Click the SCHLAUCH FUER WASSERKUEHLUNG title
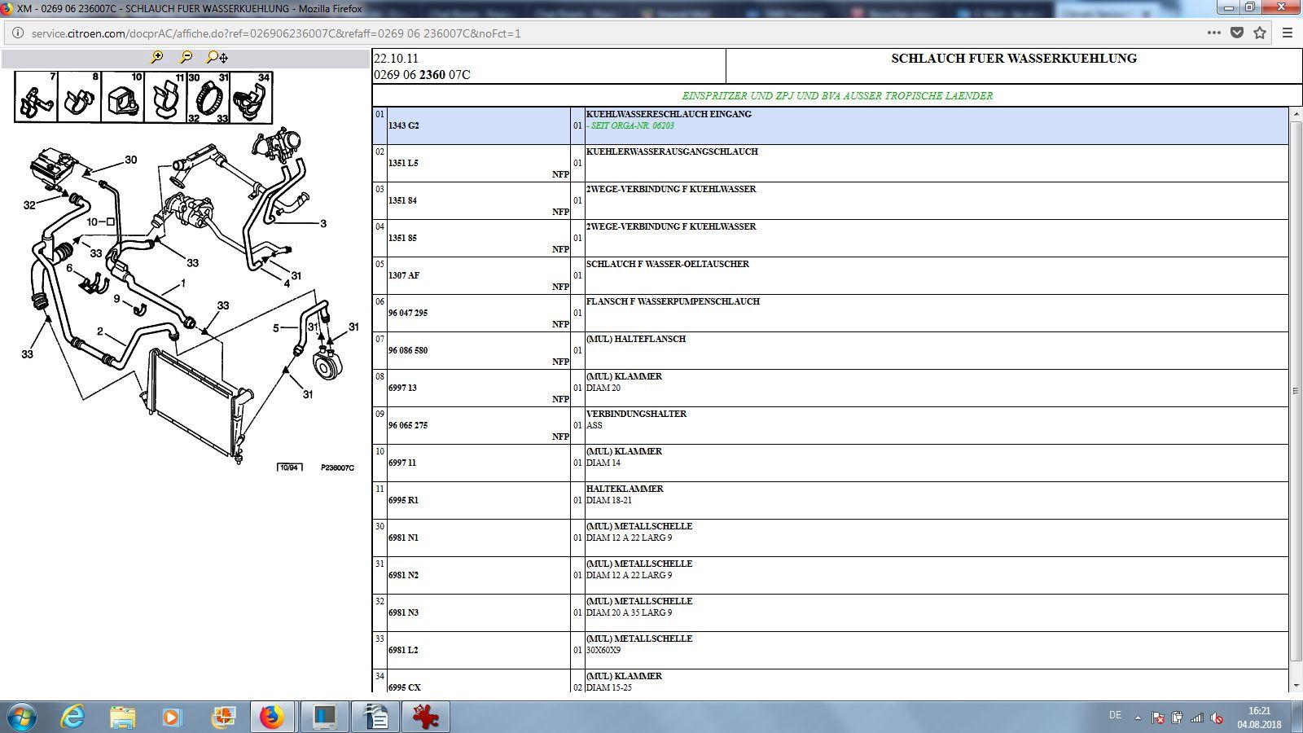The image size is (1303, 733). (1014, 59)
